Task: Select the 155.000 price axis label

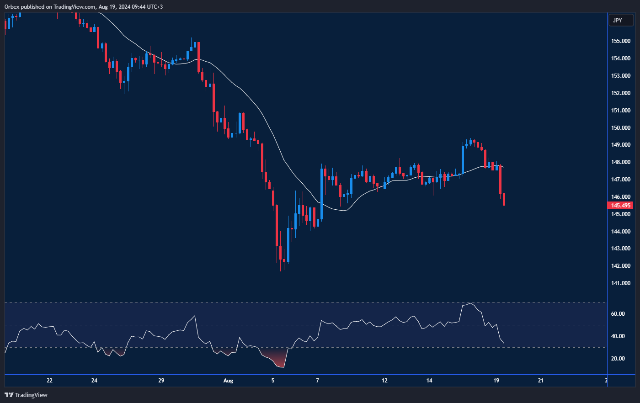Action: [621, 41]
